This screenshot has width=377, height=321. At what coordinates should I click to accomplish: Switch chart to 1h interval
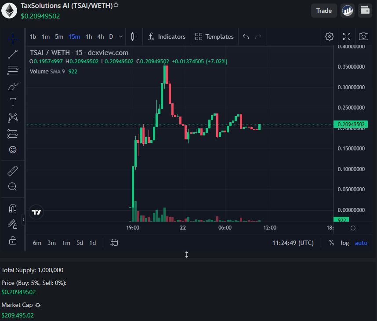click(89, 36)
